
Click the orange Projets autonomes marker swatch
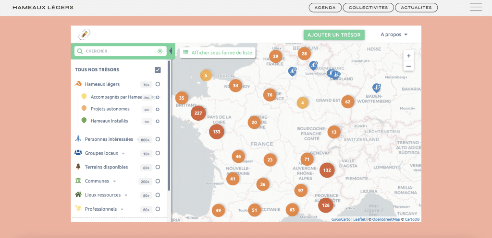click(84, 108)
